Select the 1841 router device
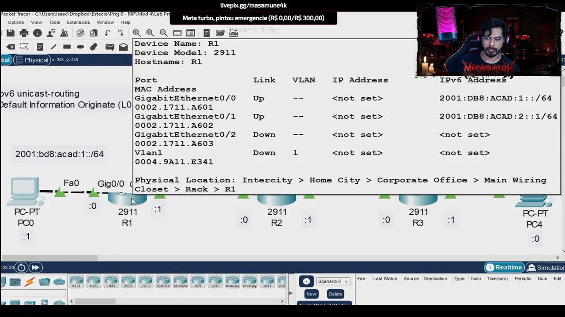Viewport: 565px width, 317px height. click(x=267, y=282)
